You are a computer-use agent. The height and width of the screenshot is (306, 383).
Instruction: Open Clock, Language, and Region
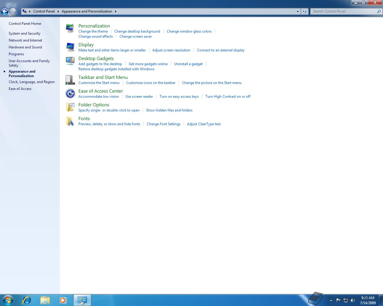(x=32, y=82)
